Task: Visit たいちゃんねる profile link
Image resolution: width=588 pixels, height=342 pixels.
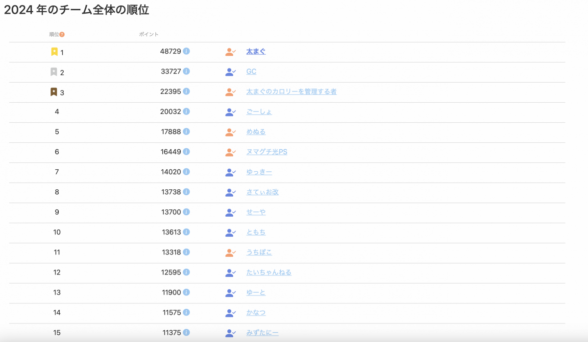Action: coord(269,272)
